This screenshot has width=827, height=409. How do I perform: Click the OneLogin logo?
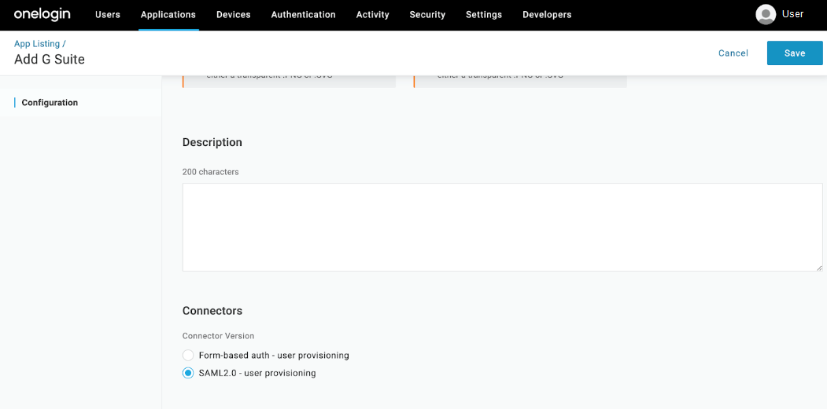[x=43, y=14]
